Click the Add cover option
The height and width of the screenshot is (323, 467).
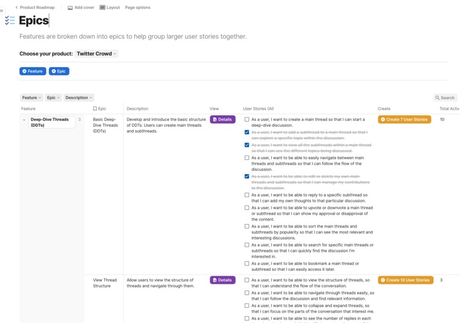tap(81, 8)
